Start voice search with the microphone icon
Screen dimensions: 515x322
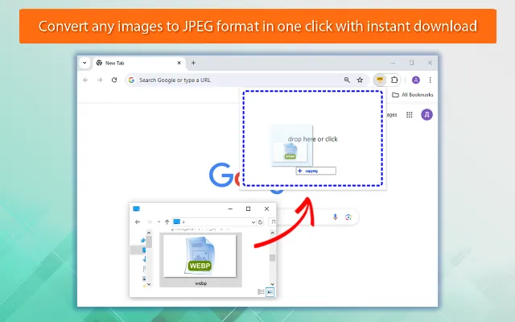tap(335, 217)
